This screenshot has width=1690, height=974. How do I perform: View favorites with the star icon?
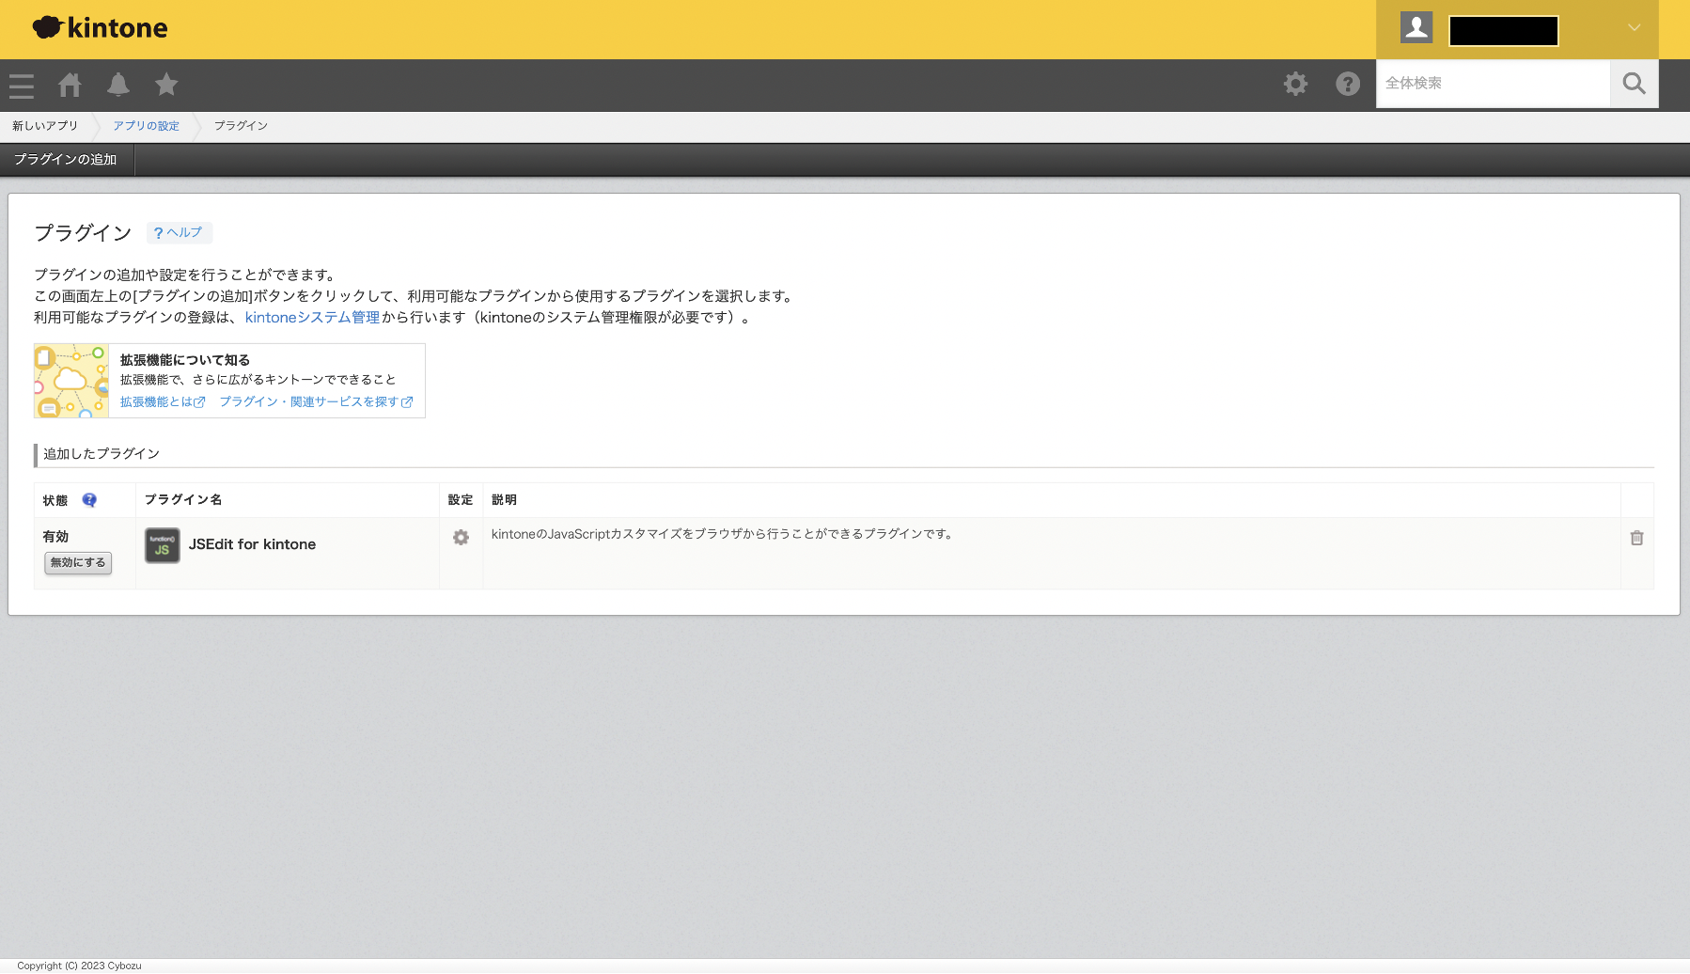[166, 85]
